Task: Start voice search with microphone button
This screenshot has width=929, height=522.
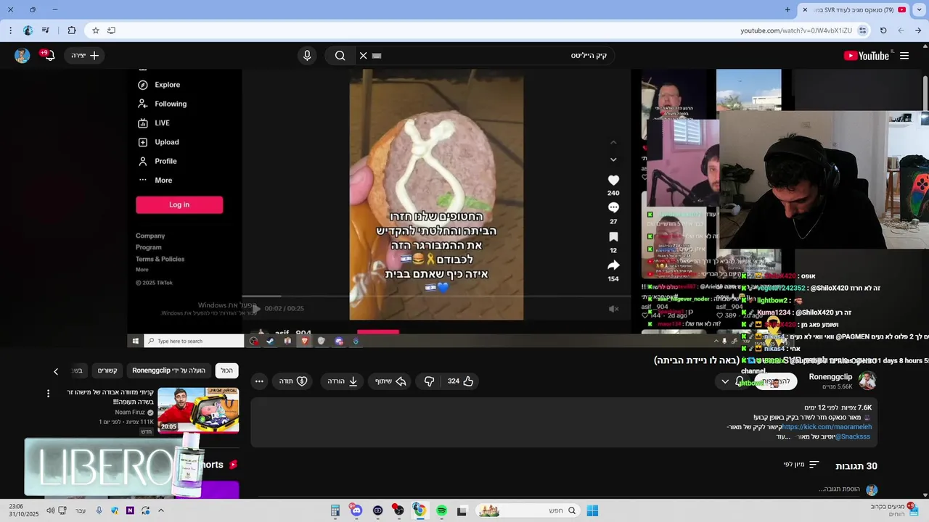Action: coord(307,56)
